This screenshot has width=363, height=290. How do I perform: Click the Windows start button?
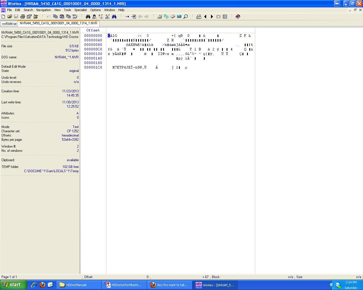[x=13, y=285]
